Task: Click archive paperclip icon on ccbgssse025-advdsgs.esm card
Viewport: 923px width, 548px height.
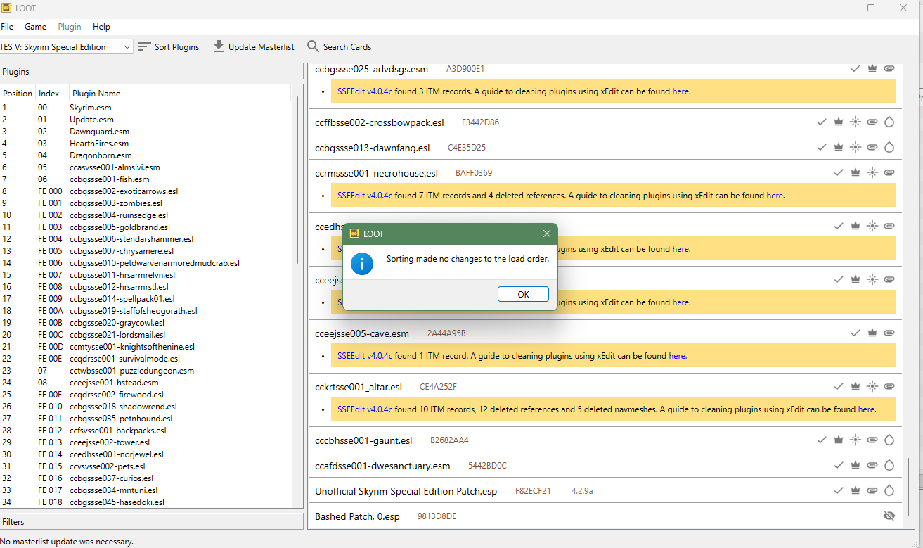Action: point(889,68)
